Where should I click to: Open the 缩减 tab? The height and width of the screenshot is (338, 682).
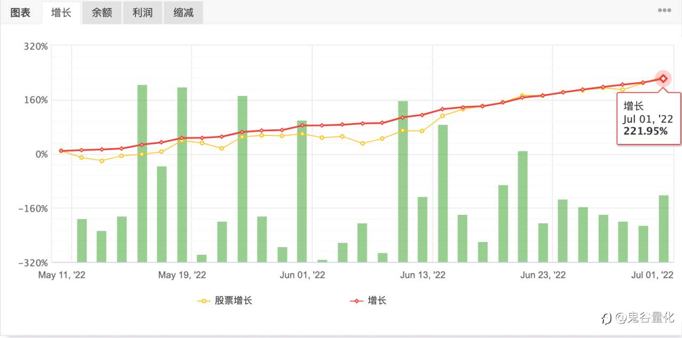click(x=183, y=13)
